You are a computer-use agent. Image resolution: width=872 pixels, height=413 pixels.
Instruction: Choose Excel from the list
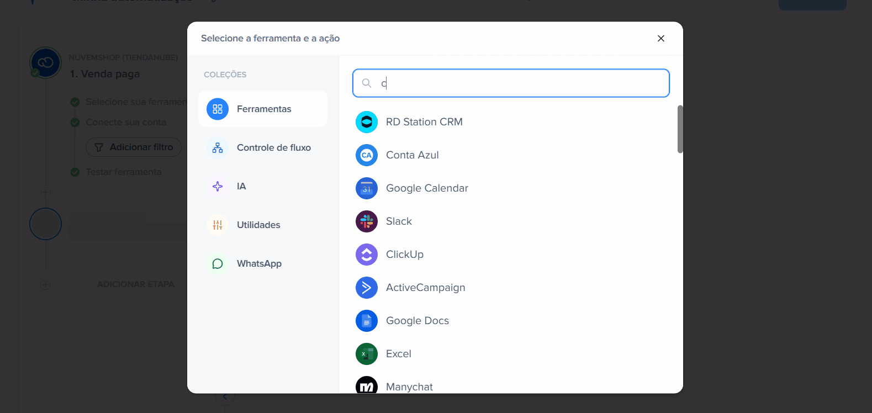tap(511, 354)
